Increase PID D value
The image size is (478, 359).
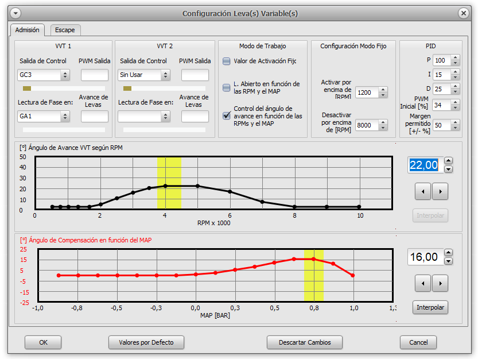click(x=456, y=86)
